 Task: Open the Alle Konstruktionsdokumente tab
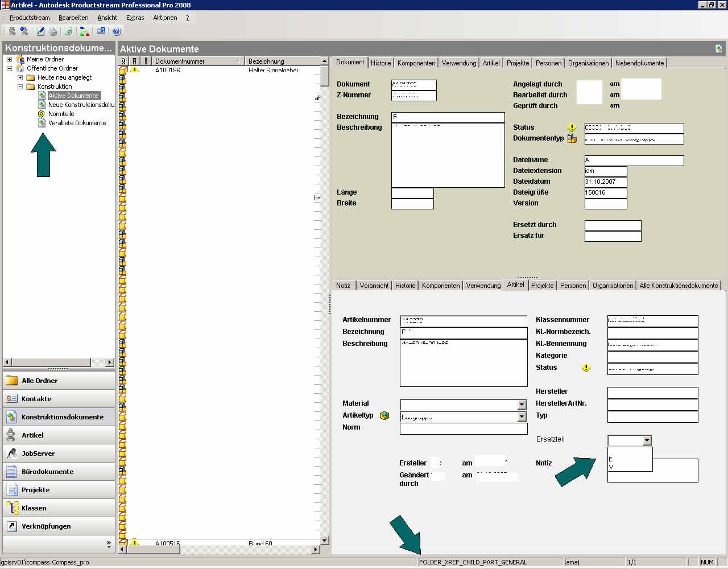coord(679,286)
